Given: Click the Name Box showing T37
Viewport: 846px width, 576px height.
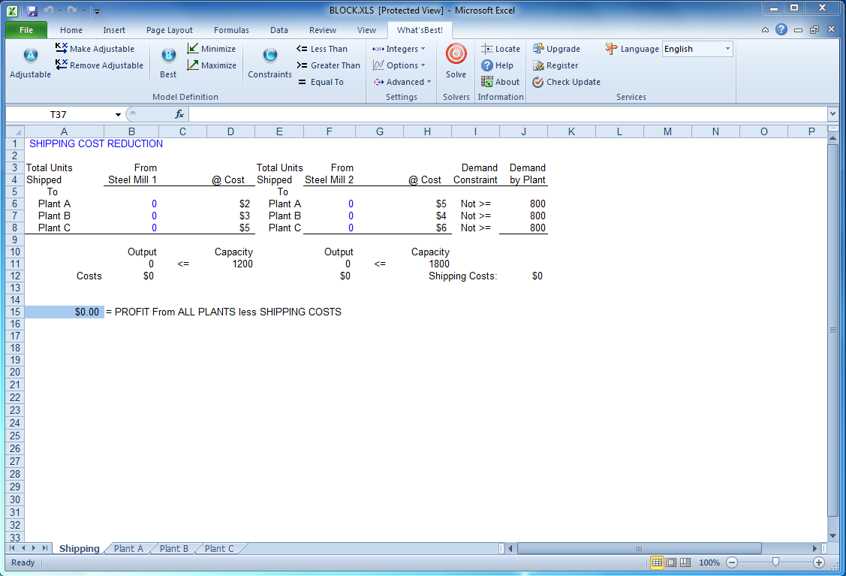Looking at the screenshot, I should click(x=59, y=114).
